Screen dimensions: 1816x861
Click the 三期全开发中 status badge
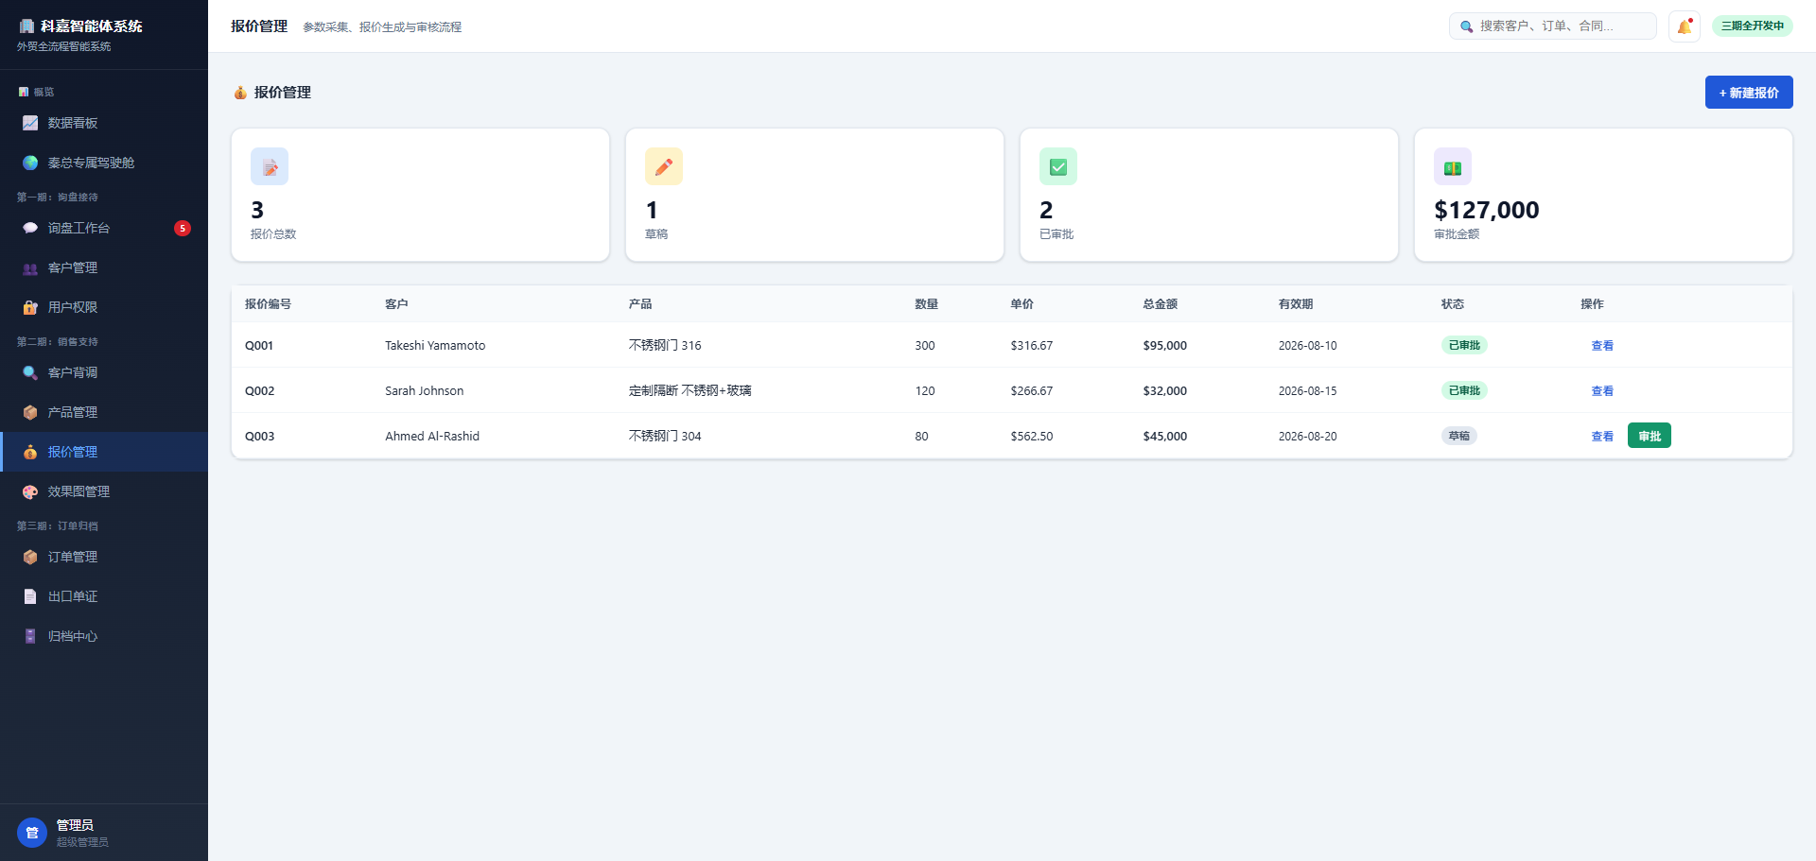(x=1753, y=26)
